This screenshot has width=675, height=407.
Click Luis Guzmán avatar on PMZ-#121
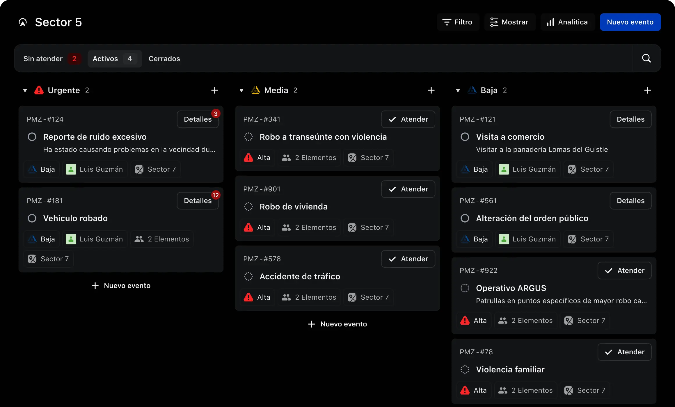504,169
